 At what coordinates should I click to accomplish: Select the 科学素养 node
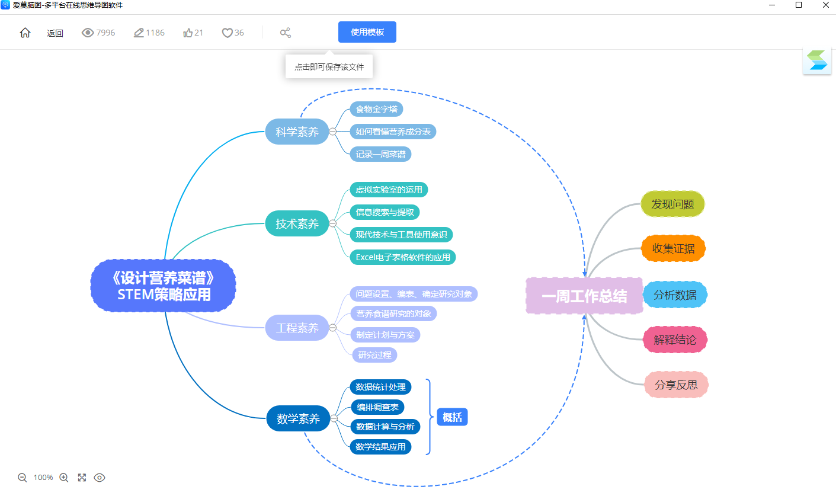pos(297,132)
